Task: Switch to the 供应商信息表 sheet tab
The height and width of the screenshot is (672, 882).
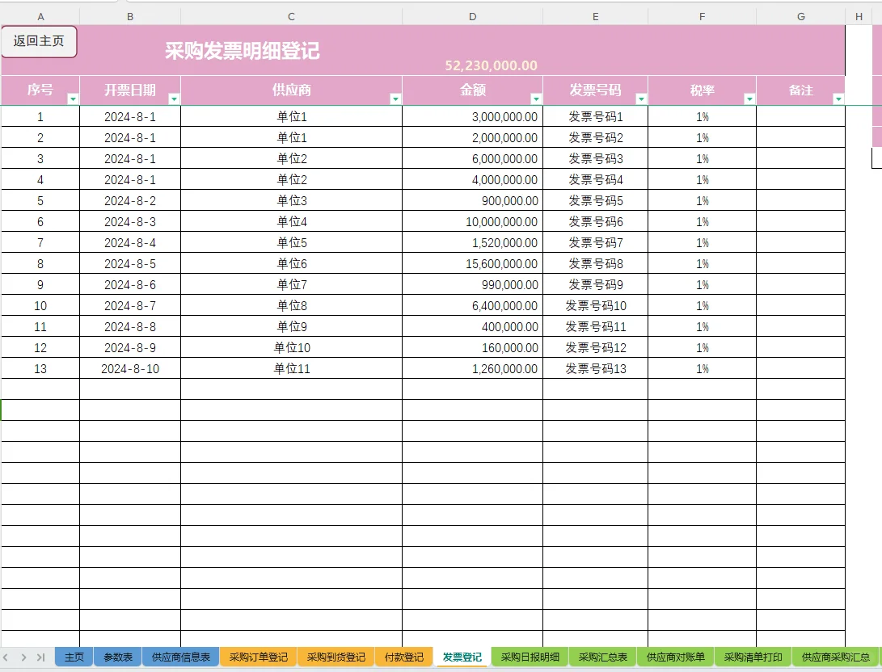Action: pos(180,657)
